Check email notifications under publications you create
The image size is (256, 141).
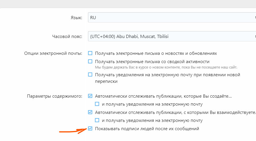pos(97,104)
